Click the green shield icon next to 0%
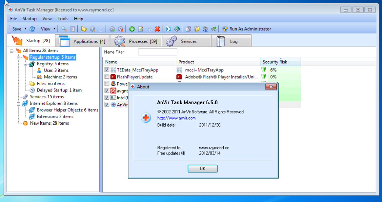Image resolution: width=382 pixels, height=202 pixels. coord(263,77)
